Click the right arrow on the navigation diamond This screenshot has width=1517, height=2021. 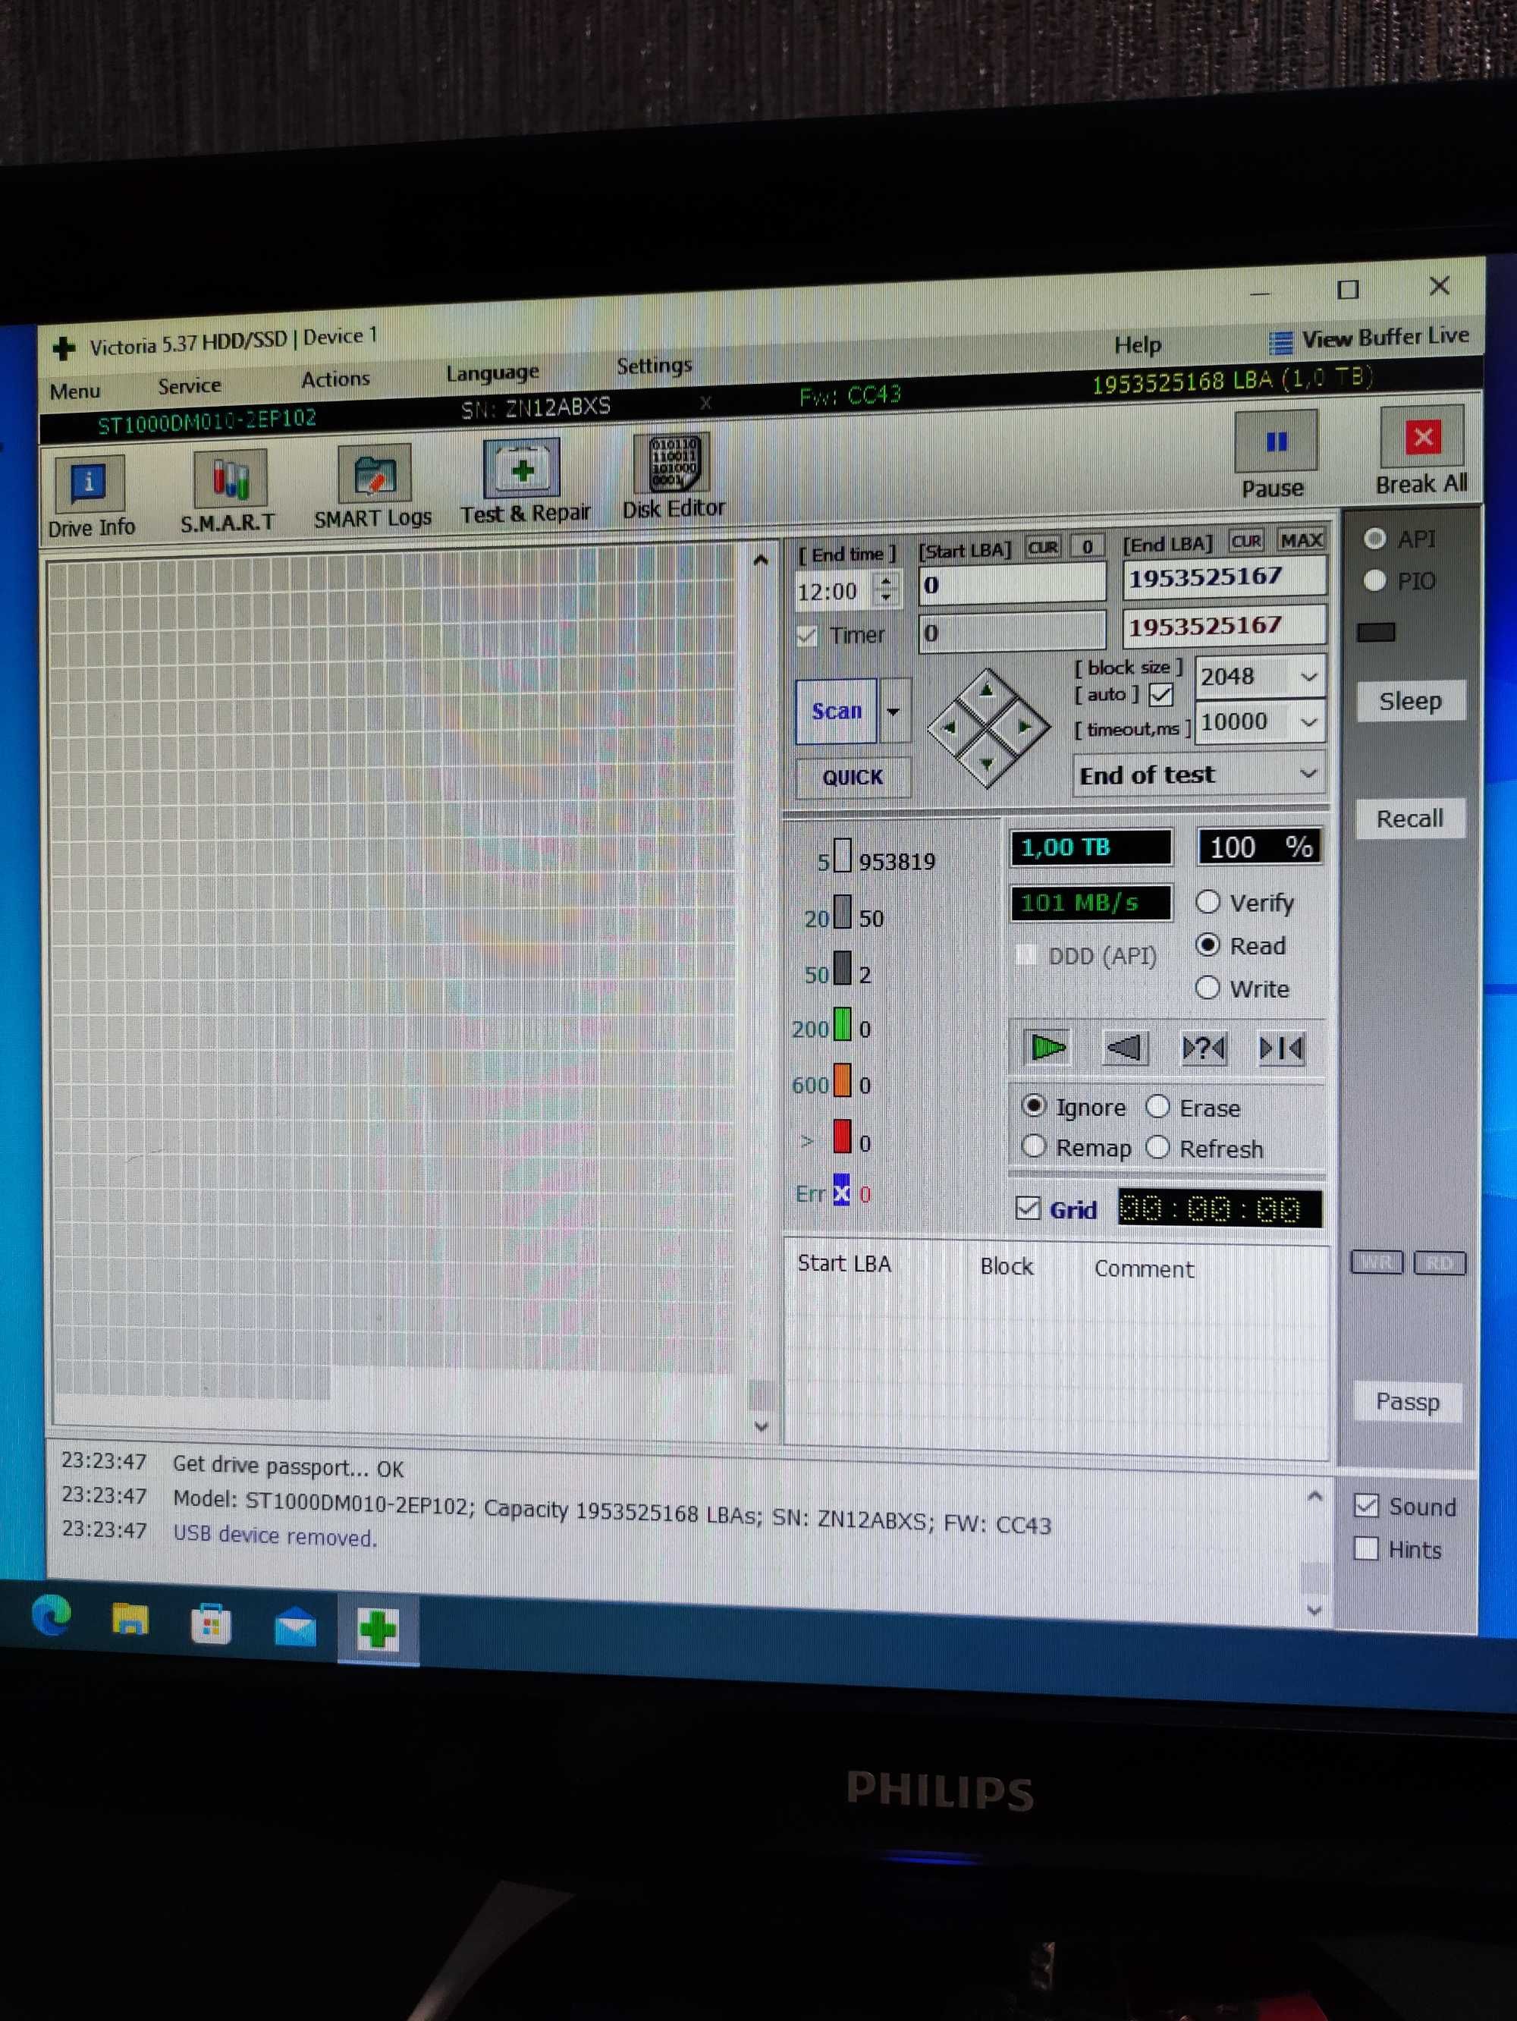pyautogui.click(x=1024, y=726)
